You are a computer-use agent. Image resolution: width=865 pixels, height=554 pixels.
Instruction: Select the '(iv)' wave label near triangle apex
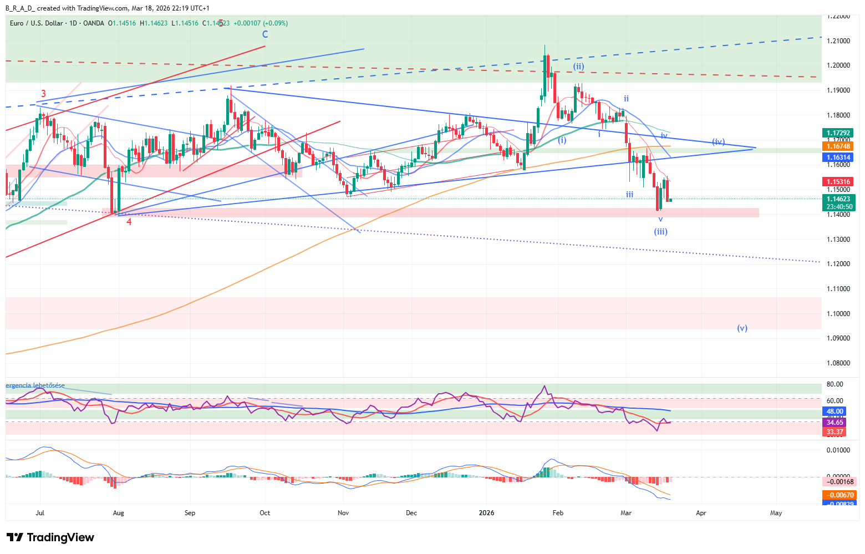click(719, 142)
